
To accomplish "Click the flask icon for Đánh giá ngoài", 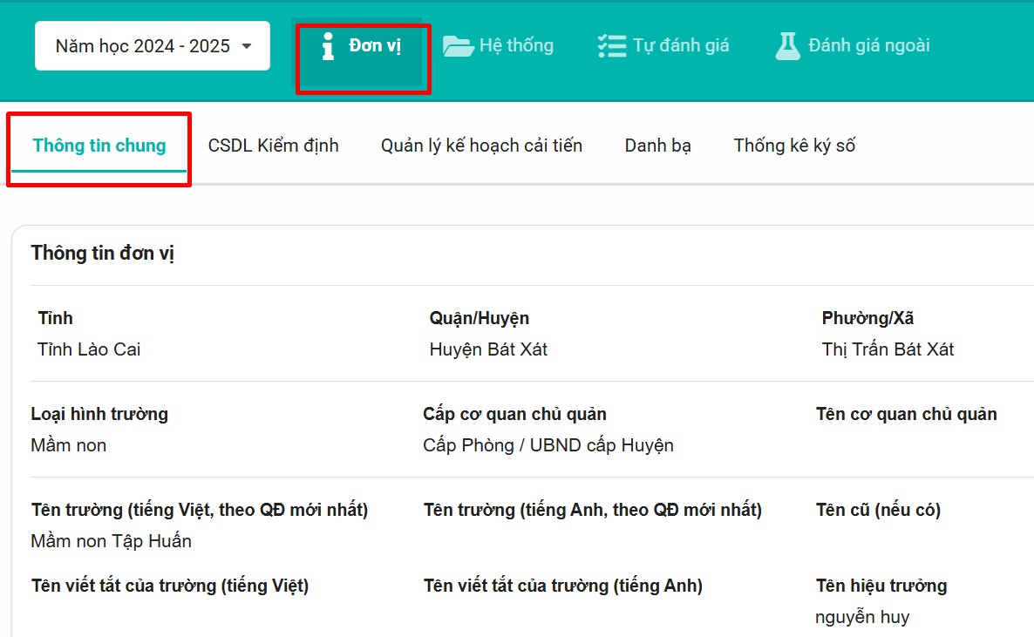I will (x=787, y=46).
